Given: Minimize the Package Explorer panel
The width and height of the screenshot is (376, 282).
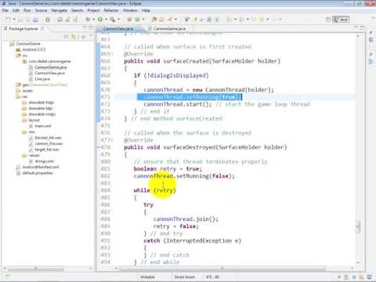Looking at the screenshot, I should [x=85, y=27].
